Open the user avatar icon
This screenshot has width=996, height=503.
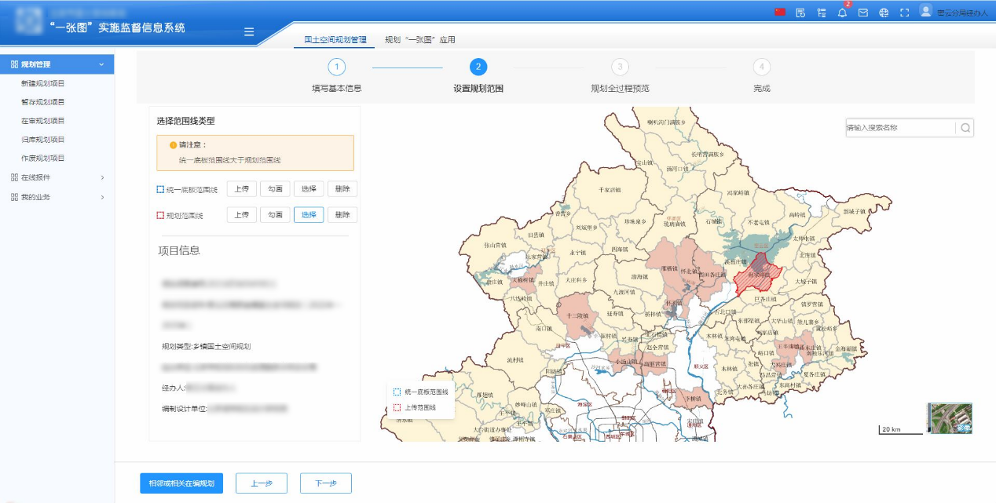pyautogui.click(x=925, y=11)
